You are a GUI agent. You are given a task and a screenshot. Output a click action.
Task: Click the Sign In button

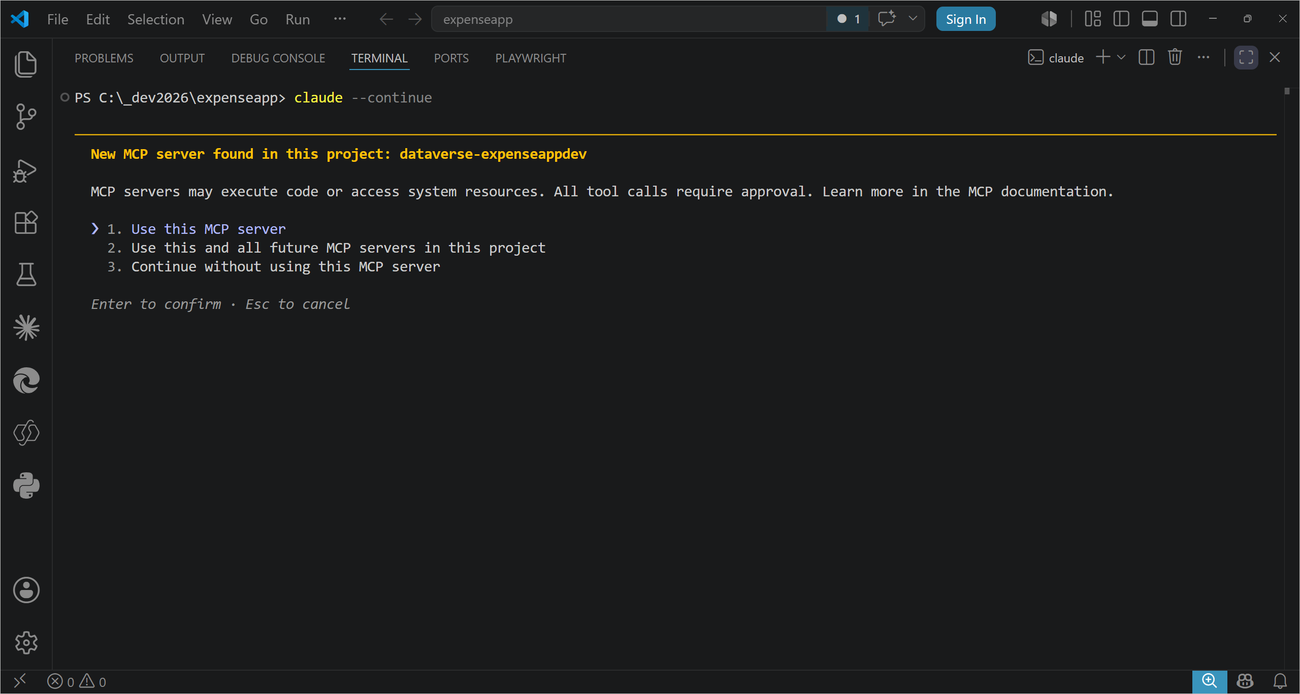point(966,19)
